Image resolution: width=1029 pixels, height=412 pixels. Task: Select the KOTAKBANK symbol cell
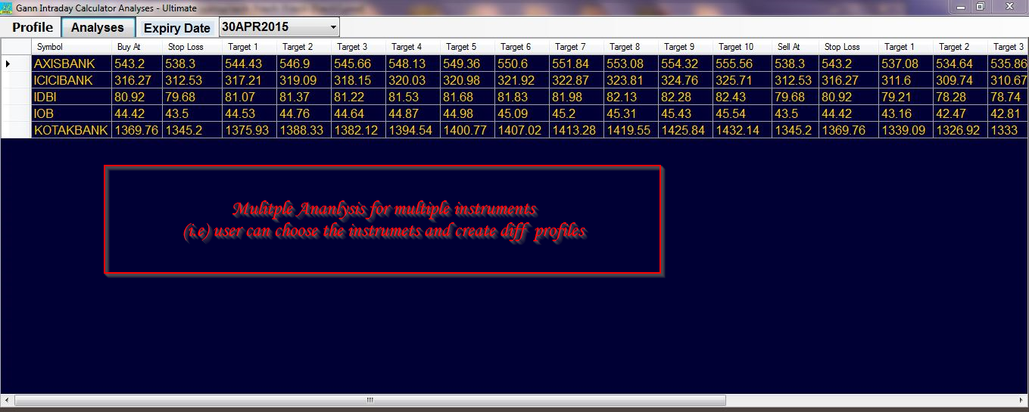pos(70,130)
